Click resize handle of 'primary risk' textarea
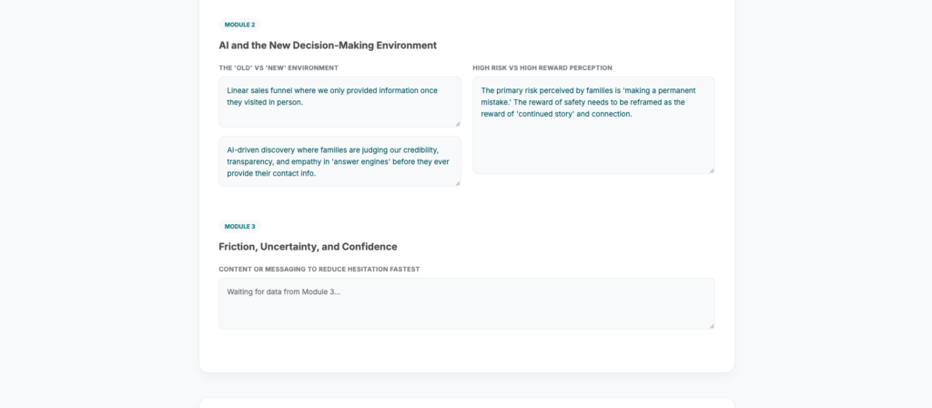Screen dimensions: 932x408 pos(712,170)
